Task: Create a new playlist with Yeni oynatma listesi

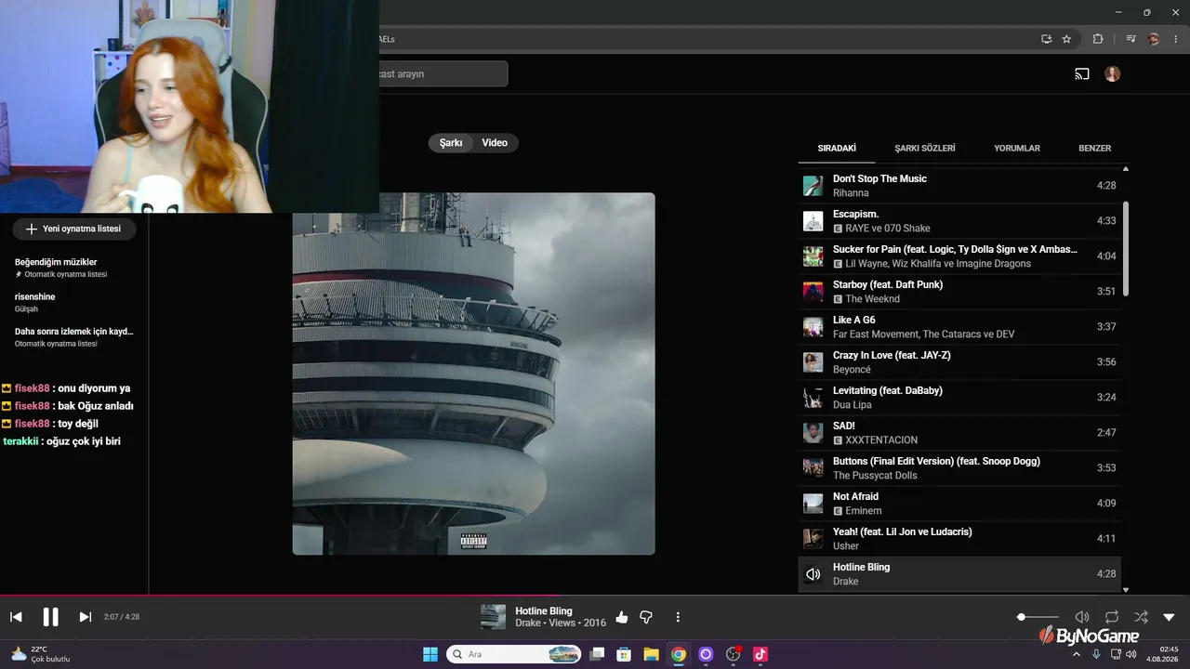Action: (73, 229)
